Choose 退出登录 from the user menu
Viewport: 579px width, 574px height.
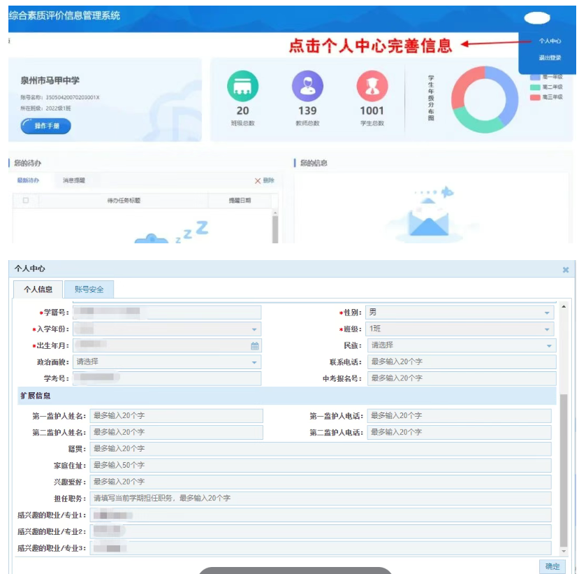click(550, 57)
